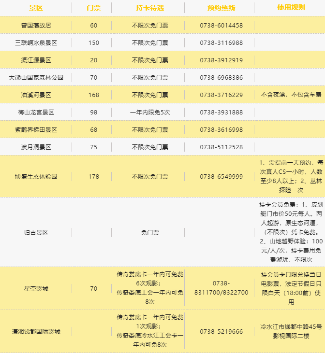The image size is (325, 353).
Task: Click phone number 0738-6549999
Action: (221, 177)
